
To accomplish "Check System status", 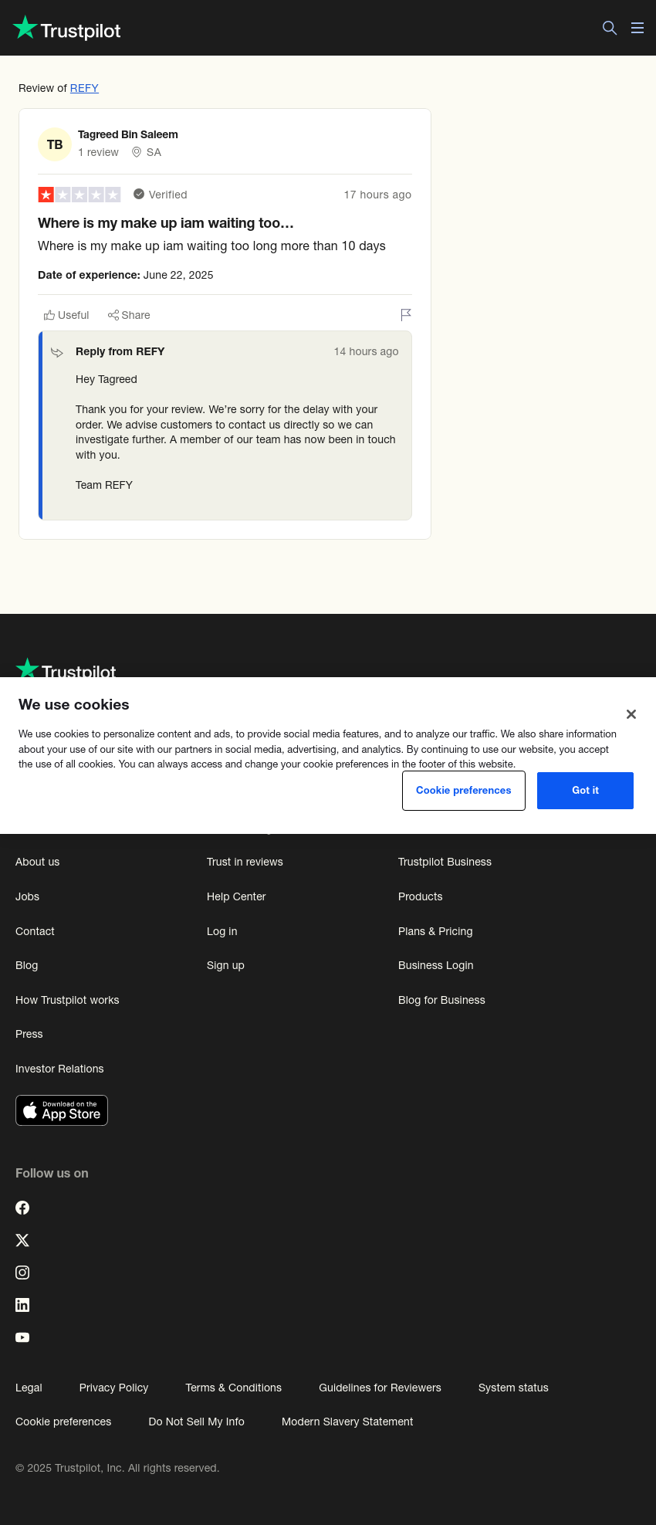I will click(x=513, y=1388).
